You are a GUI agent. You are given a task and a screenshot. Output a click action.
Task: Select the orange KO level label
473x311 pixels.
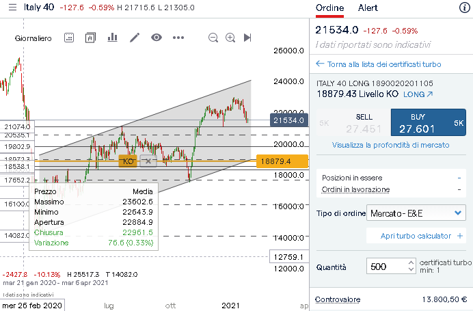point(128,161)
